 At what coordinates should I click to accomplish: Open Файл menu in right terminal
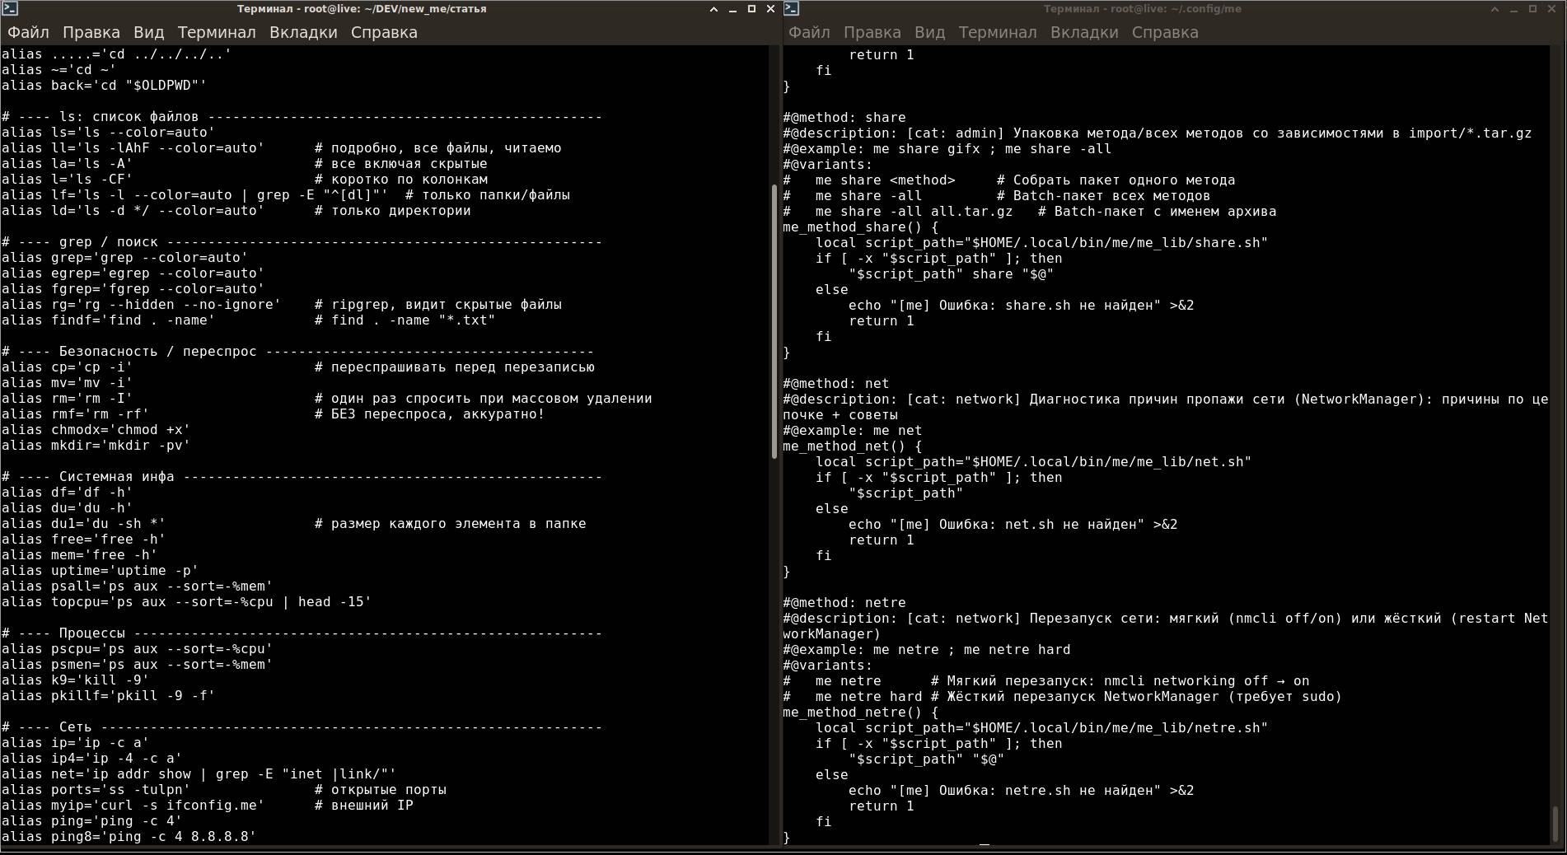809,32
